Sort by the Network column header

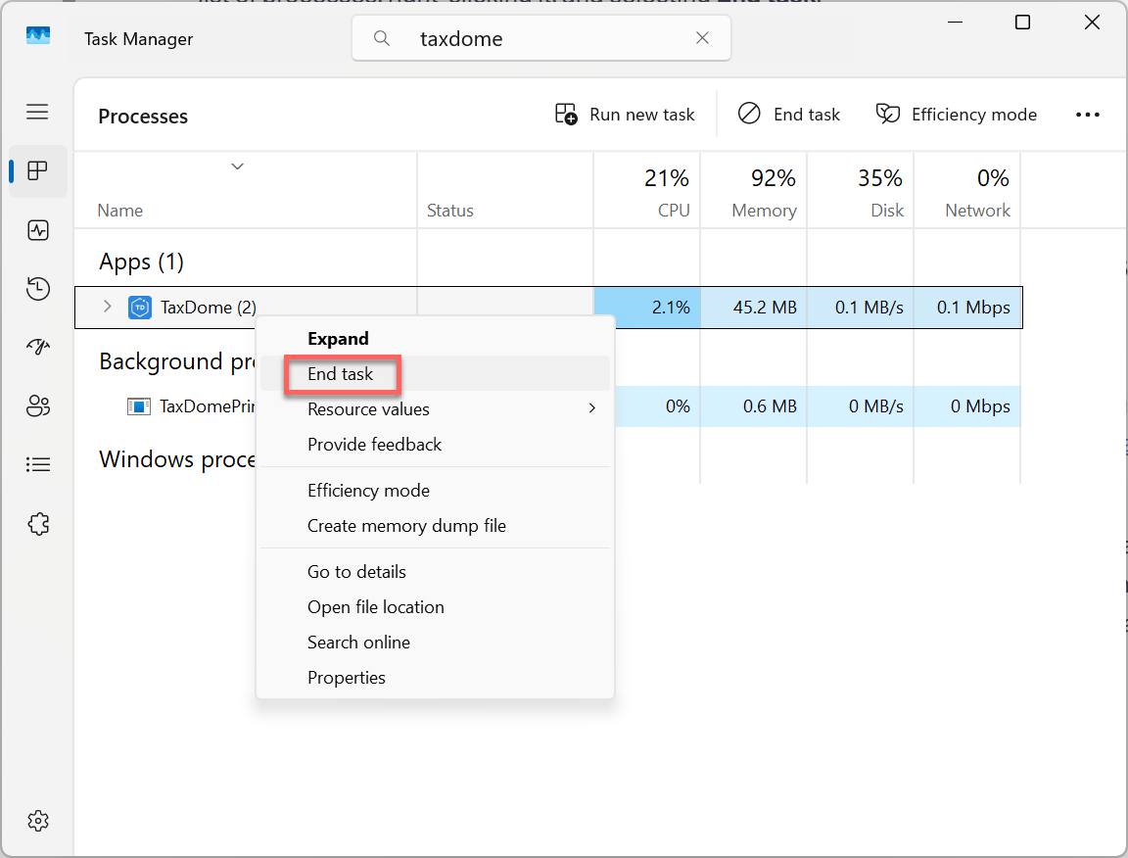(966, 191)
